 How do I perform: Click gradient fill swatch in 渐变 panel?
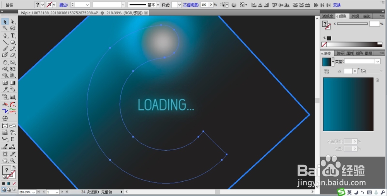click(x=327, y=62)
